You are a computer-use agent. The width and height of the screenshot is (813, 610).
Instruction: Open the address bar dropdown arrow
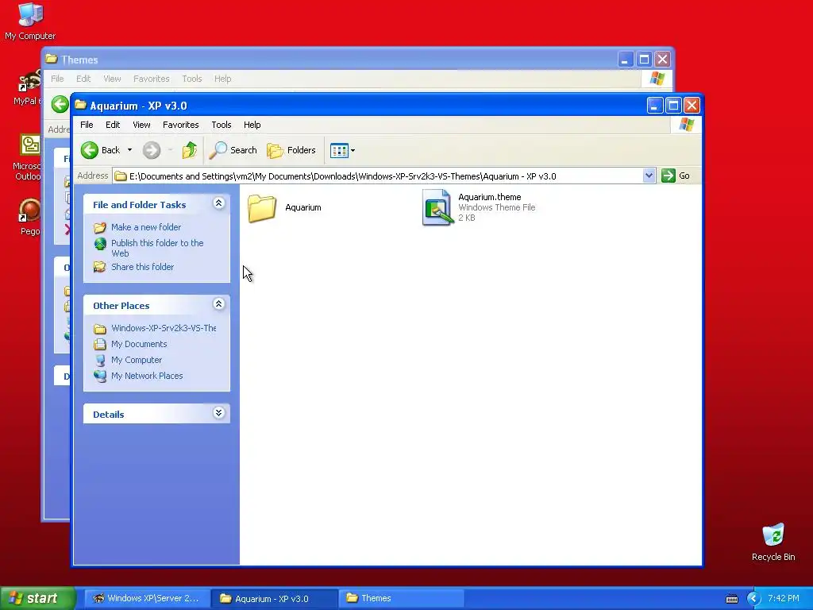(649, 176)
